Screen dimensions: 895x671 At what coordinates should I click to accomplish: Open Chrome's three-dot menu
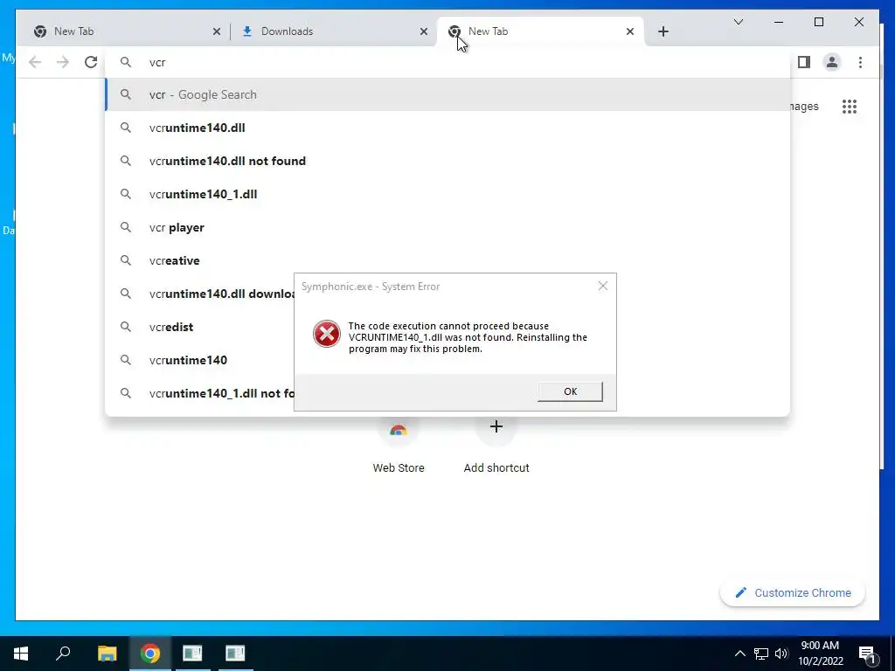(860, 62)
